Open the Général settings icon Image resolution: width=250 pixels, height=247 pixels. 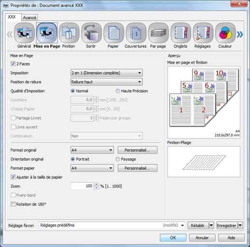pyautogui.click(x=24, y=33)
